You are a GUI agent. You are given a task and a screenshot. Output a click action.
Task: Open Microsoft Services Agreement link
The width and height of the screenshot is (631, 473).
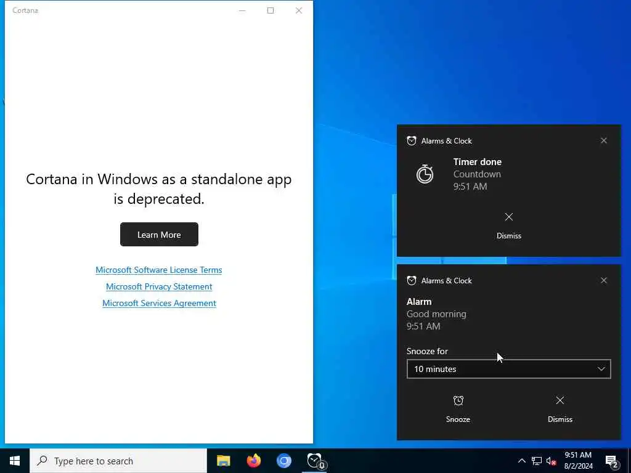coord(159,303)
